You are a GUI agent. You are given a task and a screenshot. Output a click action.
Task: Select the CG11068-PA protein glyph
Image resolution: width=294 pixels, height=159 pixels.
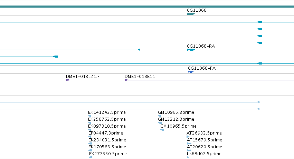pyautogui.click(x=191, y=72)
